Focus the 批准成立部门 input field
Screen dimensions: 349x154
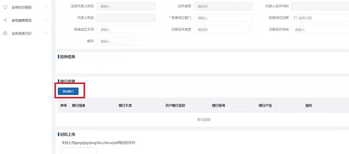click(223, 18)
